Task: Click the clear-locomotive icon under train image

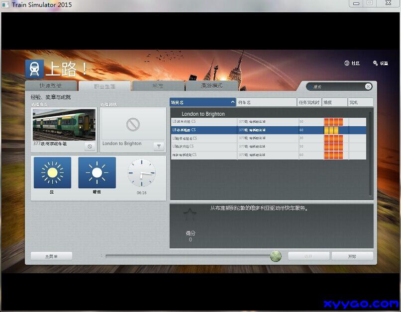Action: pos(90,146)
